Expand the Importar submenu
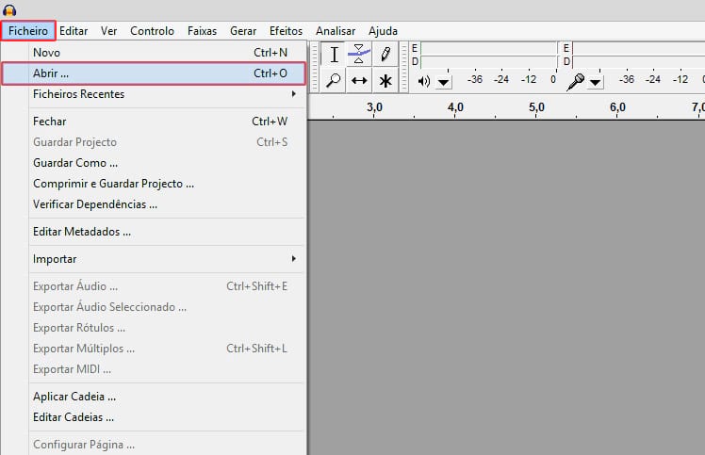705x455 pixels. (x=167, y=259)
